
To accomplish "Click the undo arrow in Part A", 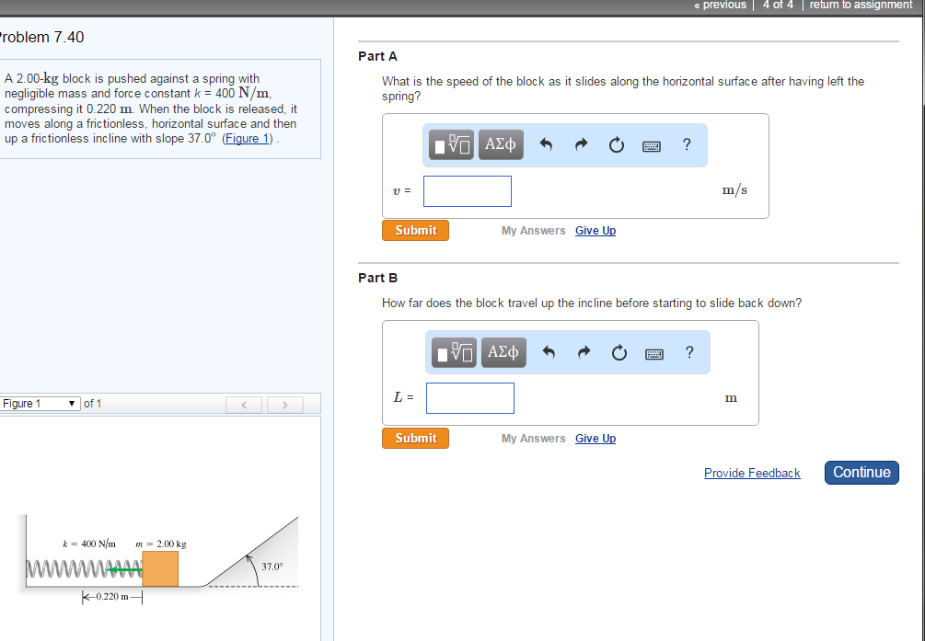I will (x=546, y=144).
